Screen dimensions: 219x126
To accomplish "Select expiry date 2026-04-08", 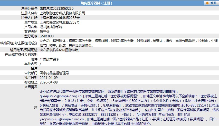I will (x=49, y=82).
